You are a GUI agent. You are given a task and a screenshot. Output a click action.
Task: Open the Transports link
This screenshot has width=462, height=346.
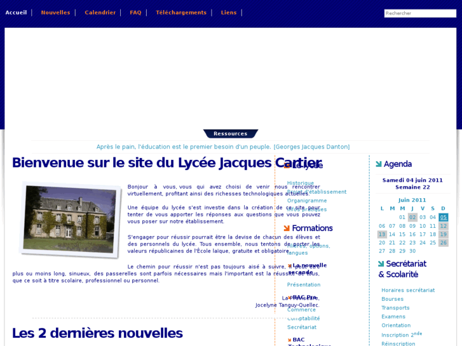pos(395,308)
